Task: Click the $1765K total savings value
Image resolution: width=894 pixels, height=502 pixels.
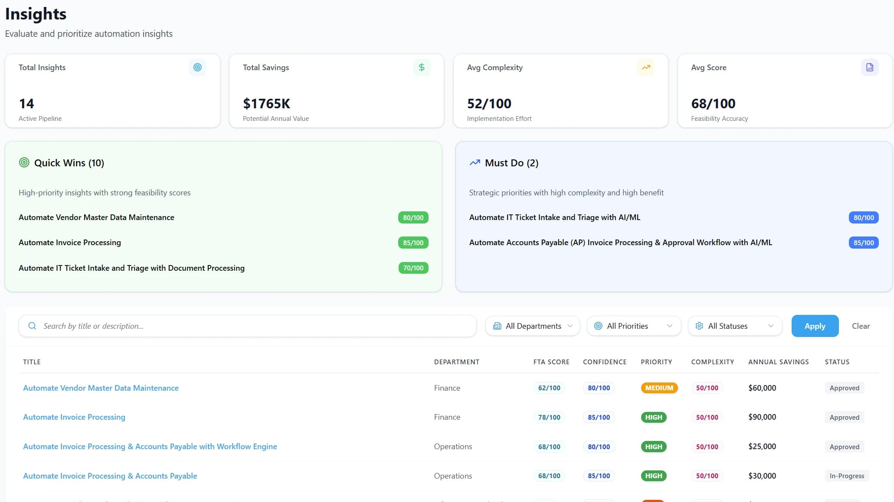Action: pos(266,104)
